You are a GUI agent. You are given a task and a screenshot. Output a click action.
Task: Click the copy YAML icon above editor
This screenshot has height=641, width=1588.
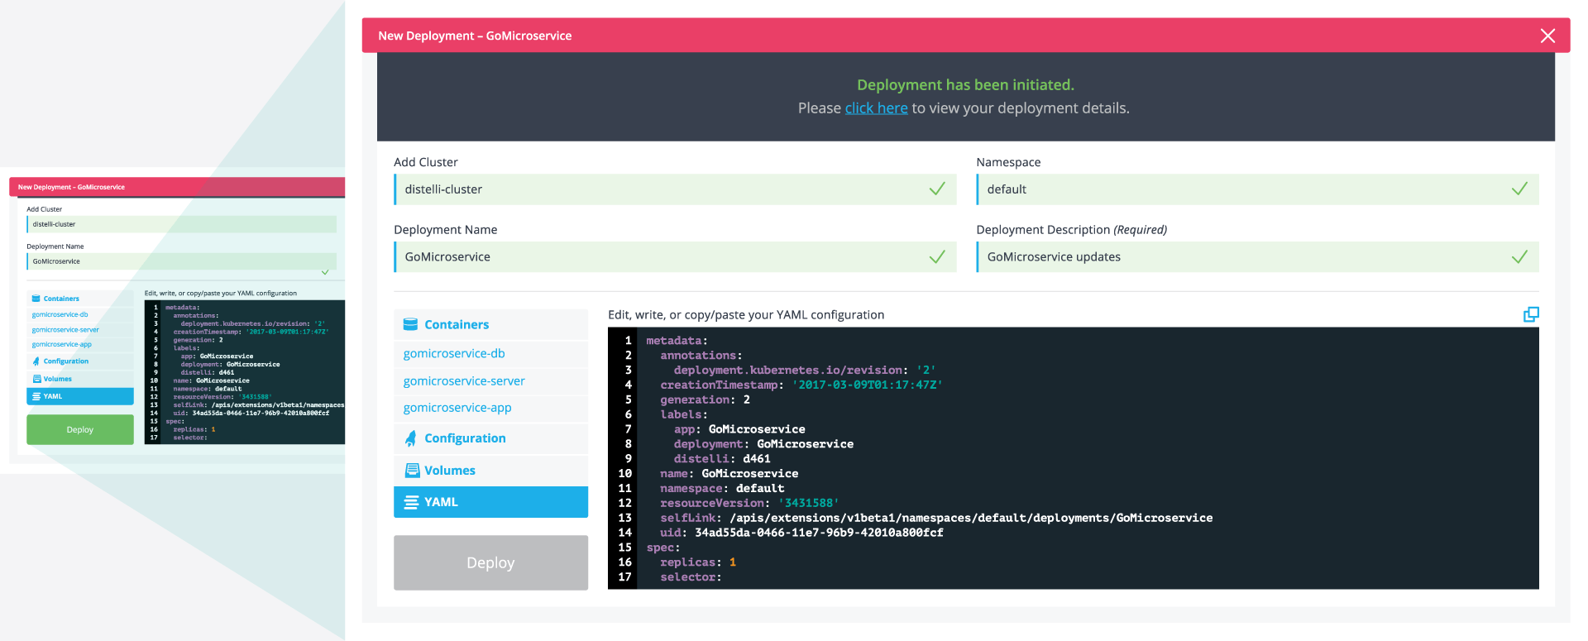[x=1531, y=314]
